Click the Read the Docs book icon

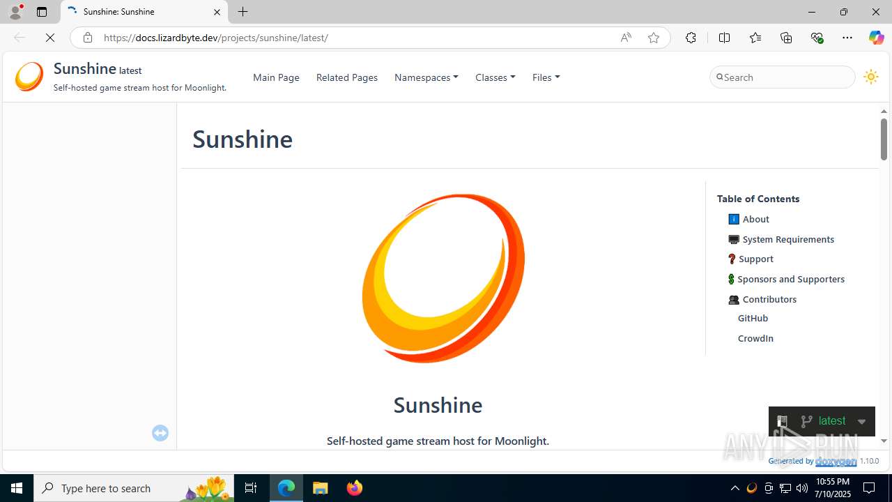782,421
